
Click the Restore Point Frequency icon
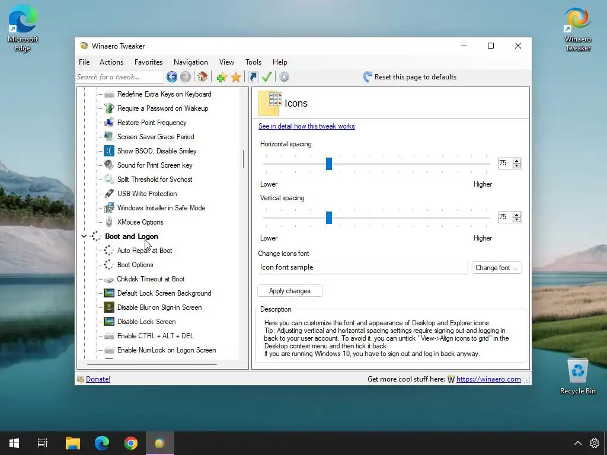tap(109, 123)
